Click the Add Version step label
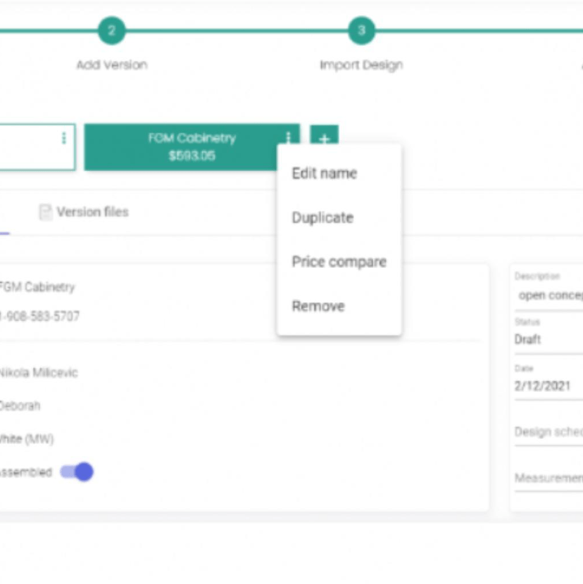Screen dimensions: 583x584 click(x=112, y=65)
